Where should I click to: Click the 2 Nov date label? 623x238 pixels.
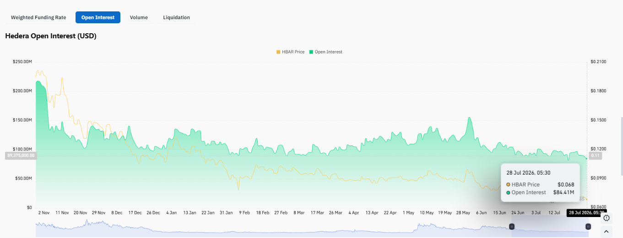(44, 213)
